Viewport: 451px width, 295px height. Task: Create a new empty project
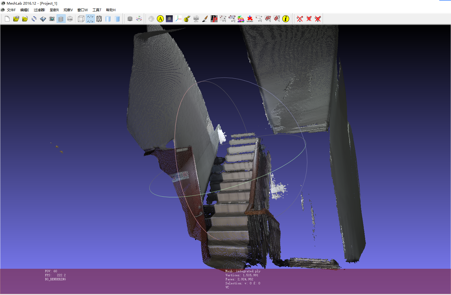coord(7,18)
